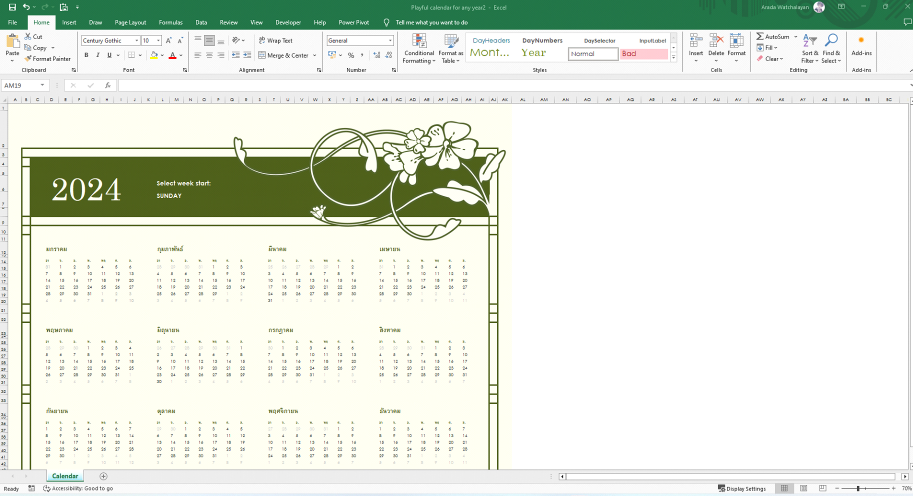Toggle middle vertical alignment

tap(209, 40)
